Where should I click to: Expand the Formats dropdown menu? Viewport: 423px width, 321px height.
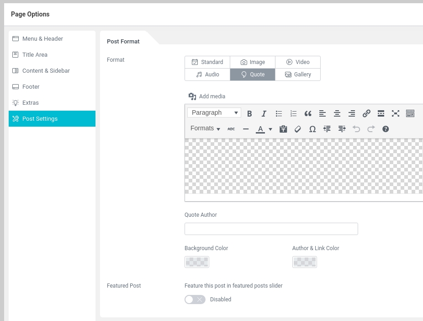pos(206,128)
